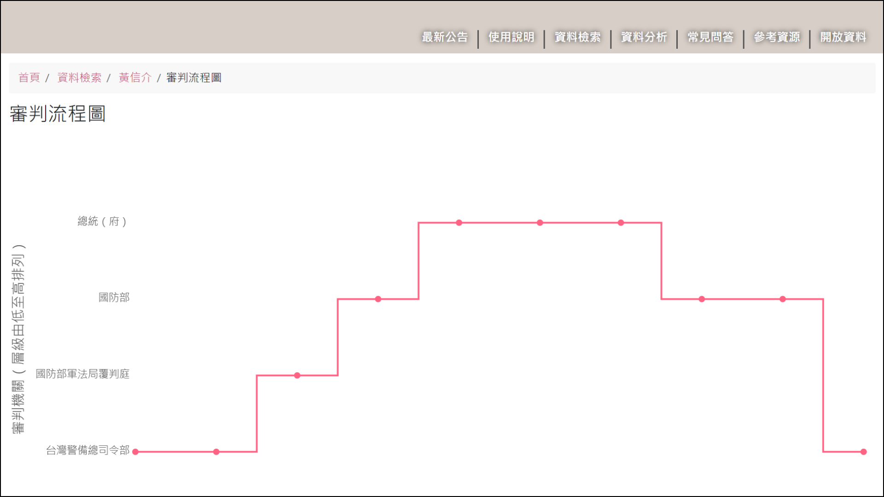Click the 國防部 axis label
The height and width of the screenshot is (497, 884).
[x=114, y=297]
